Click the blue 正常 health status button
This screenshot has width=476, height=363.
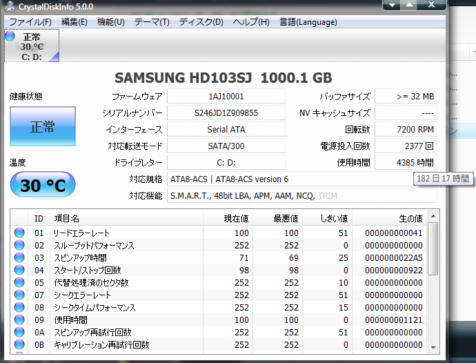(x=43, y=126)
